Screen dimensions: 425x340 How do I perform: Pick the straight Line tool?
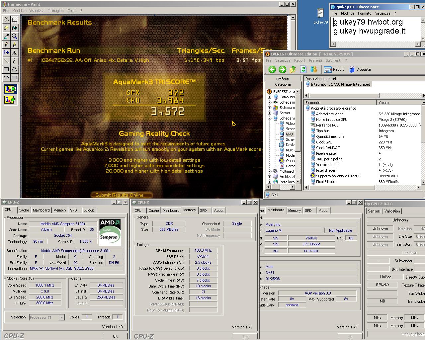click(6, 61)
